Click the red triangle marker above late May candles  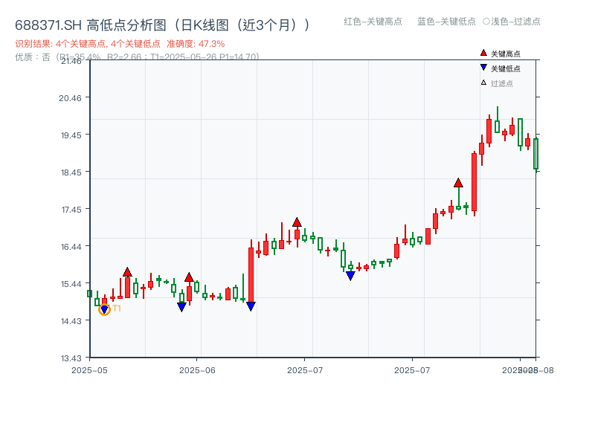click(x=127, y=271)
